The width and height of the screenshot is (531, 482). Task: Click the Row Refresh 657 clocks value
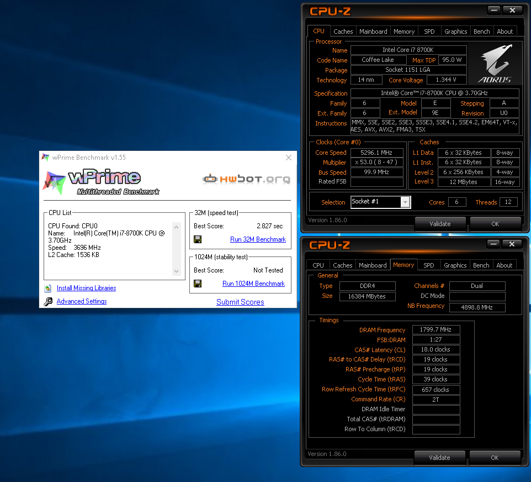436,390
